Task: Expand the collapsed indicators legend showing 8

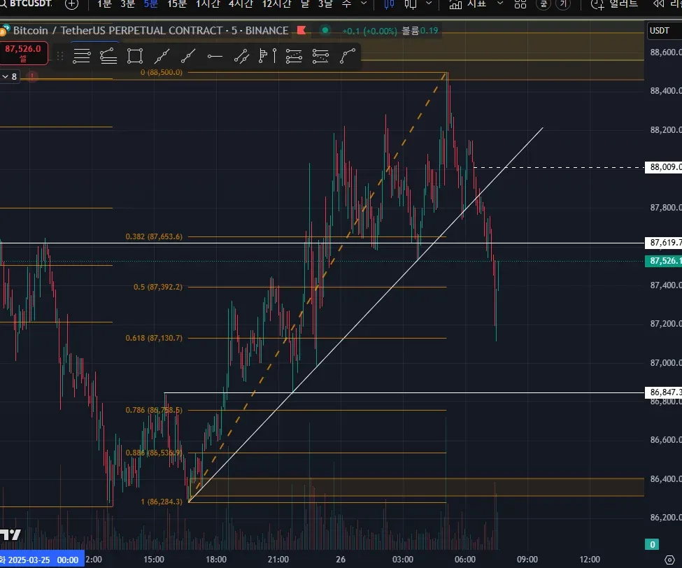Action: click(10, 76)
